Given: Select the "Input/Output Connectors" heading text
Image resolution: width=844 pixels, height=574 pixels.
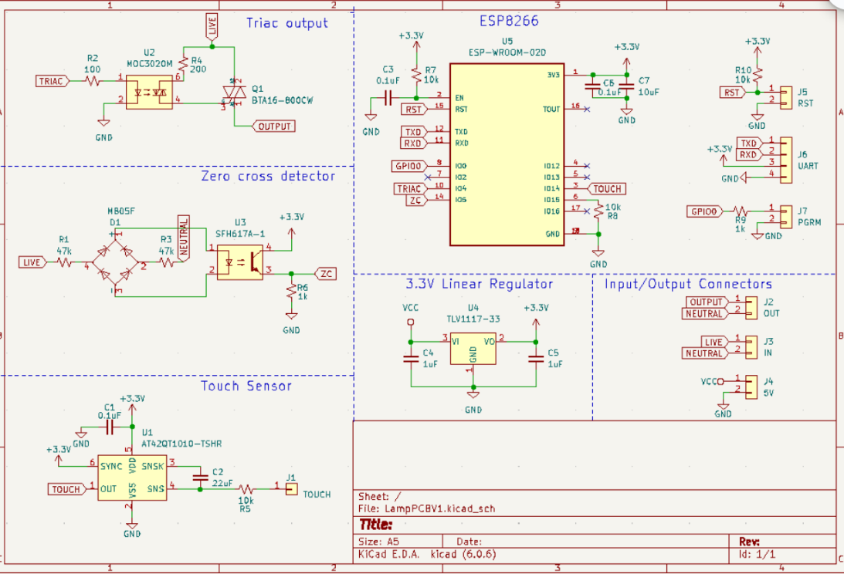Looking at the screenshot, I should (x=688, y=284).
